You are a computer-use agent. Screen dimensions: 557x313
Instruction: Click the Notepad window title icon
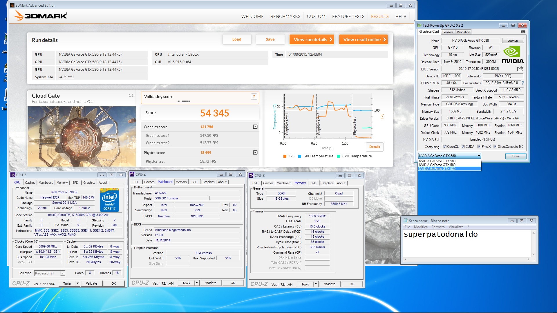(406, 221)
